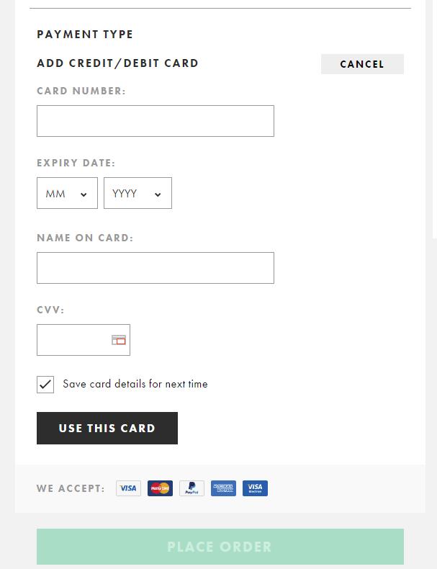Image resolution: width=437 pixels, height=569 pixels.
Task: Click the PayPal logo icon
Action: 192,488
